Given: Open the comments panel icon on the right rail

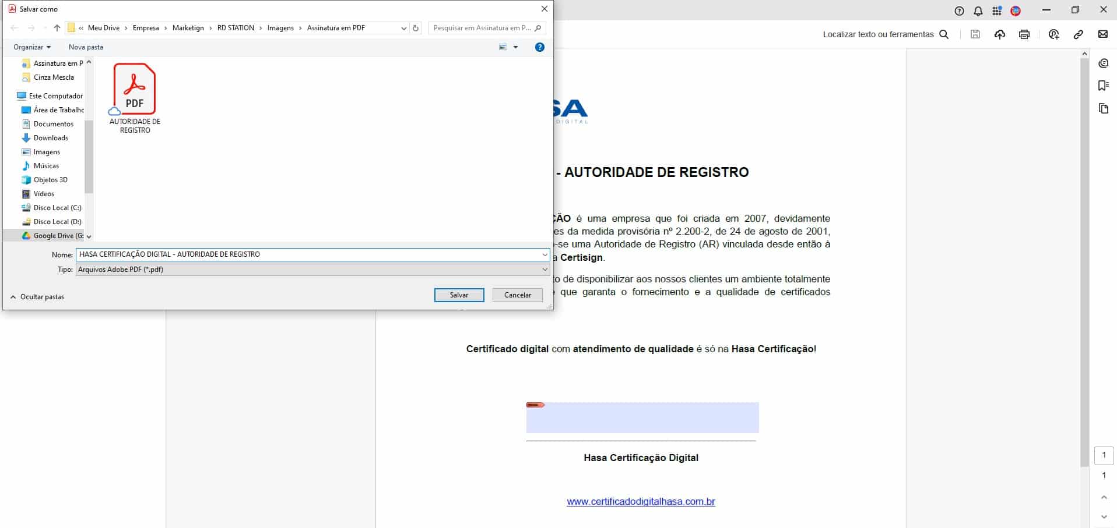Looking at the screenshot, I should click(1103, 63).
